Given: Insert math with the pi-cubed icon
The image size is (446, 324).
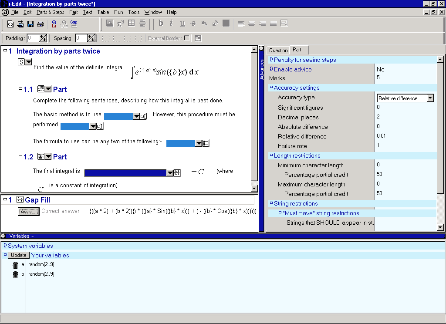Looking at the screenshot, I should click(x=121, y=24).
